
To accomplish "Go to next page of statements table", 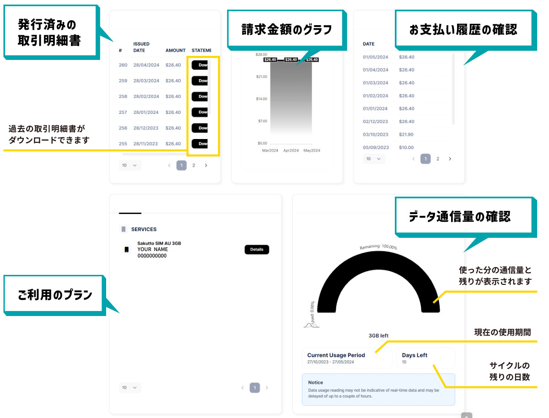I will (206, 165).
